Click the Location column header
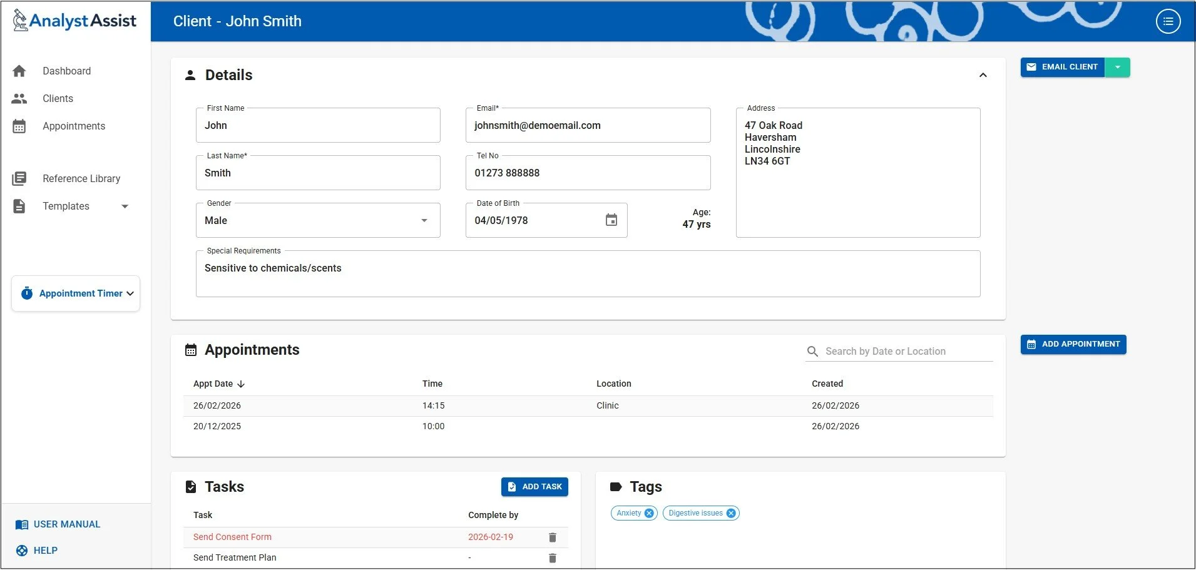This screenshot has height=570, width=1196. click(614, 384)
